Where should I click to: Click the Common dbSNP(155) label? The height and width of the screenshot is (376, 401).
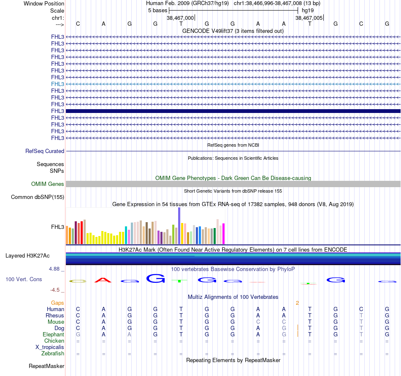pyautogui.click(x=38, y=197)
